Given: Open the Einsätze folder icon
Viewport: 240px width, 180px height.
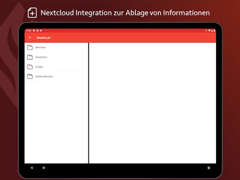Looking at the screenshot, I should pos(30,67).
